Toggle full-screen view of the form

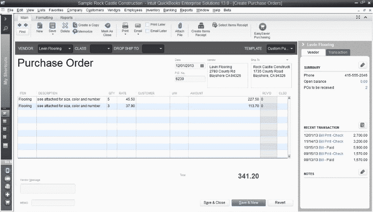(358, 17)
